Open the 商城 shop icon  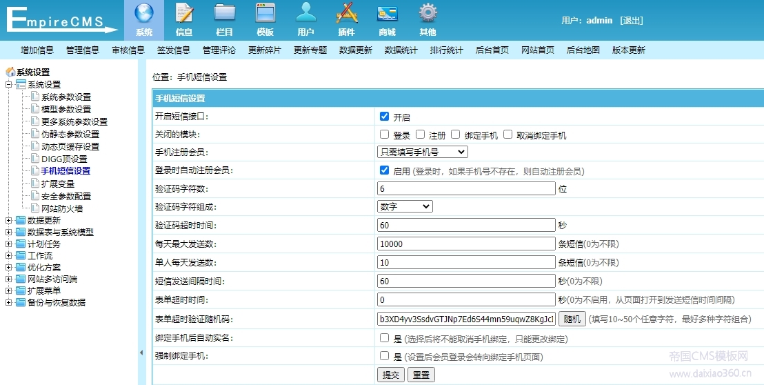(x=387, y=19)
